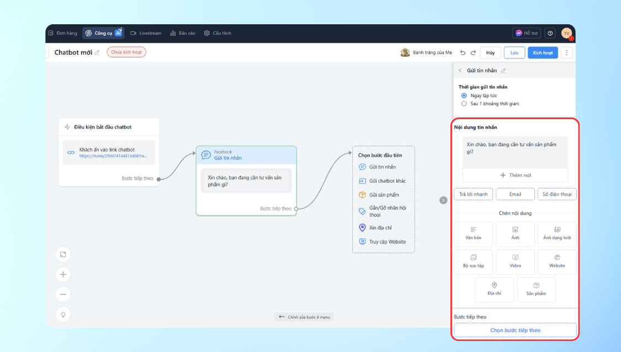Click the Kích hoạt button
Screen dimensions: 621x352
(x=543, y=53)
